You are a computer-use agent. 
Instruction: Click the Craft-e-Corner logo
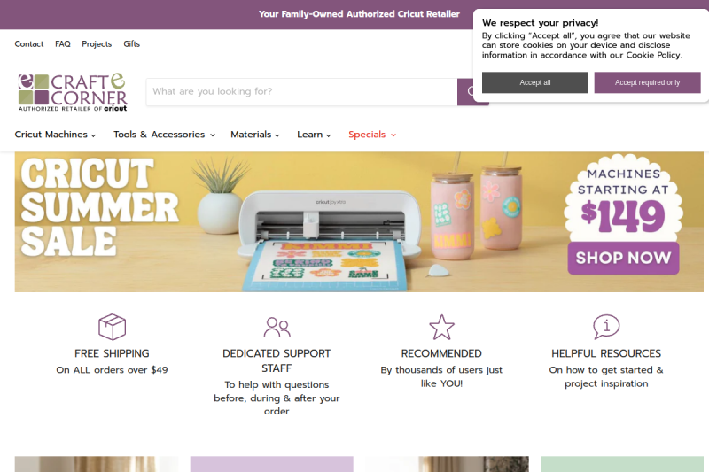click(x=73, y=92)
